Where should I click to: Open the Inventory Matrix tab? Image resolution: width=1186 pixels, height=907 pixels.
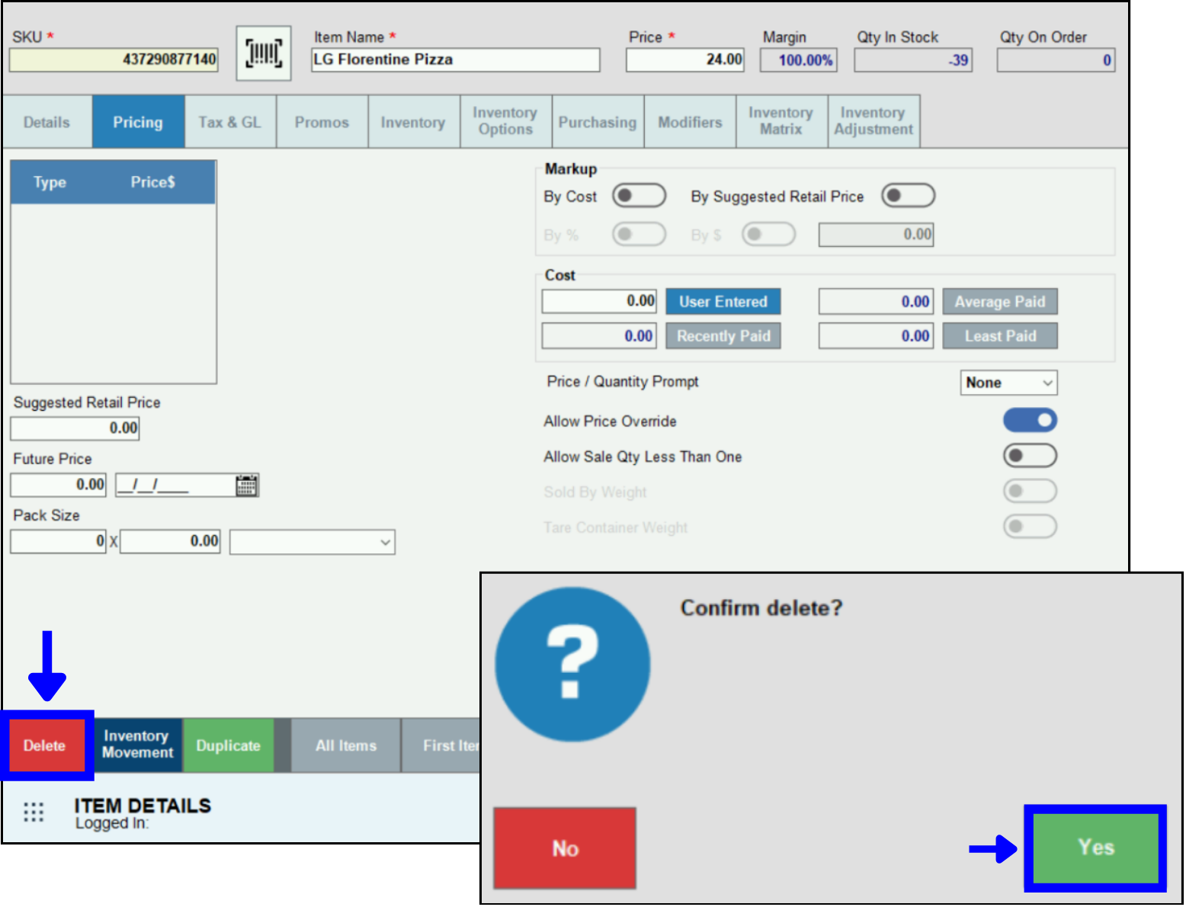pyautogui.click(x=781, y=121)
